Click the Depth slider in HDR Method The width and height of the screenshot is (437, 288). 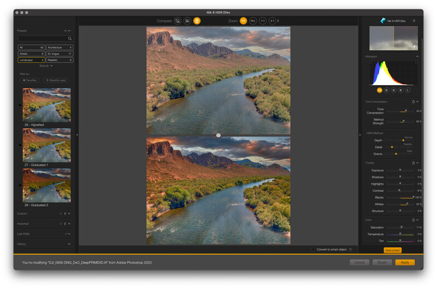click(399, 140)
